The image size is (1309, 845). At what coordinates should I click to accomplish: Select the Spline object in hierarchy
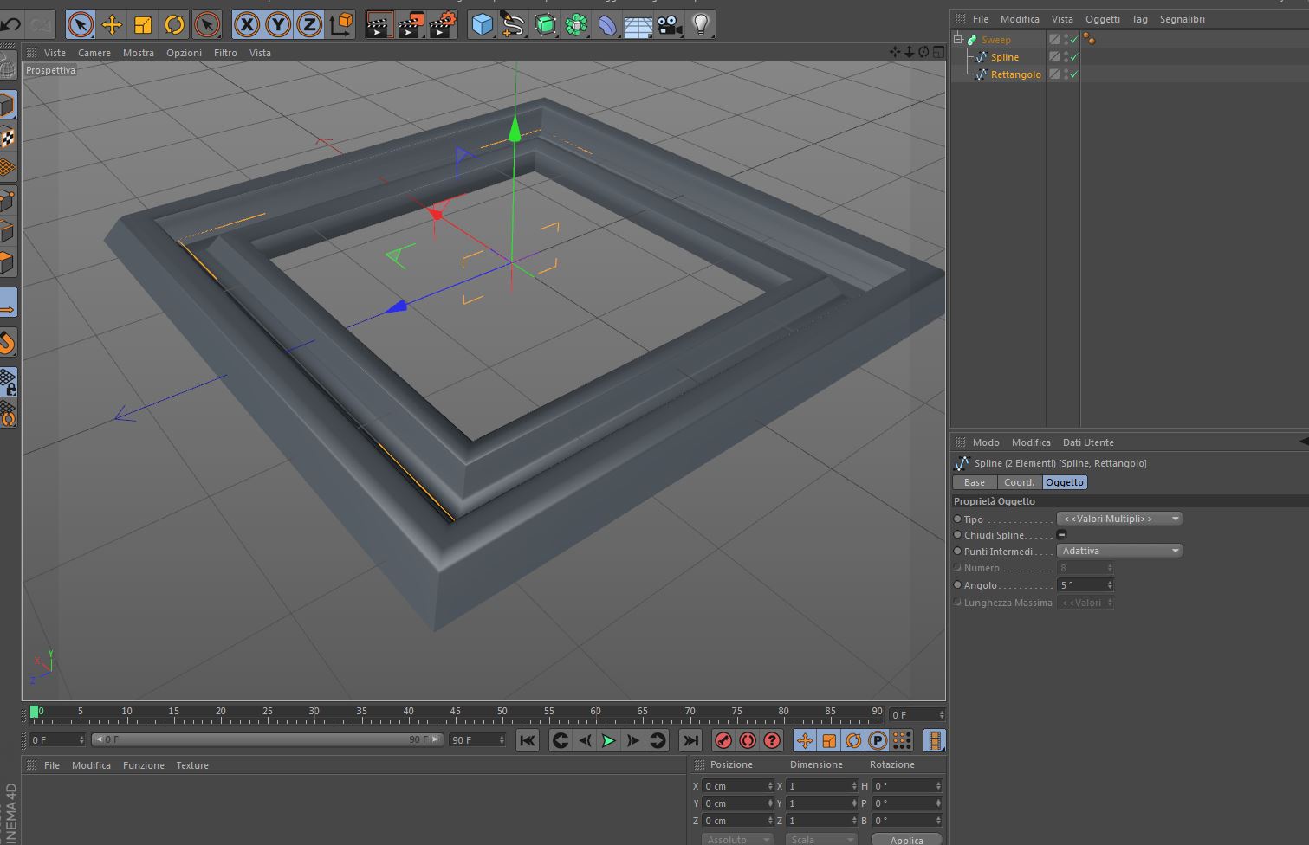1005,57
